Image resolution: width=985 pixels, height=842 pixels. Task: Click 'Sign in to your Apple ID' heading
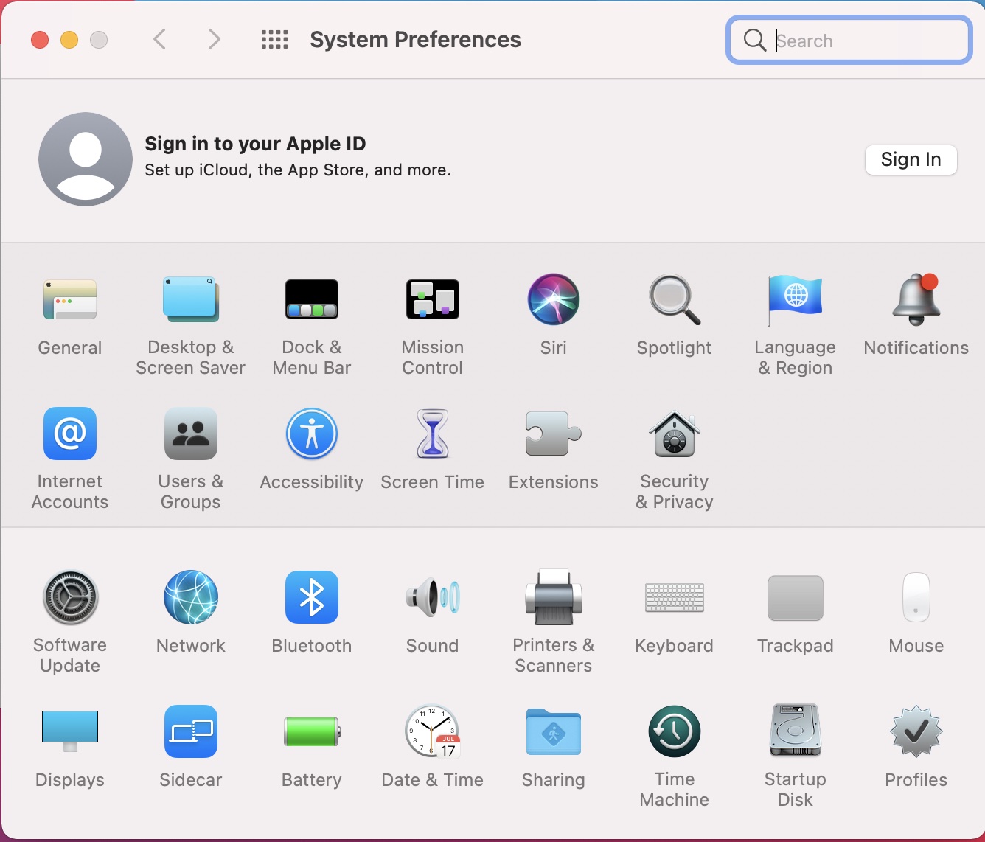coord(255,143)
